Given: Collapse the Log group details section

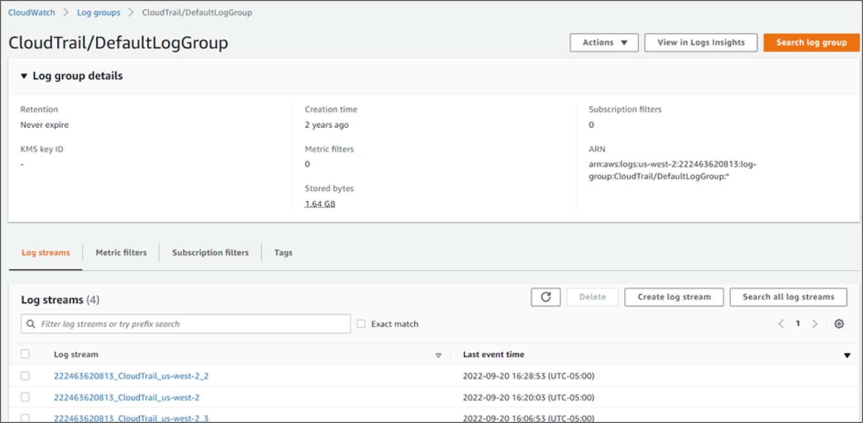Looking at the screenshot, I should pyautogui.click(x=24, y=76).
